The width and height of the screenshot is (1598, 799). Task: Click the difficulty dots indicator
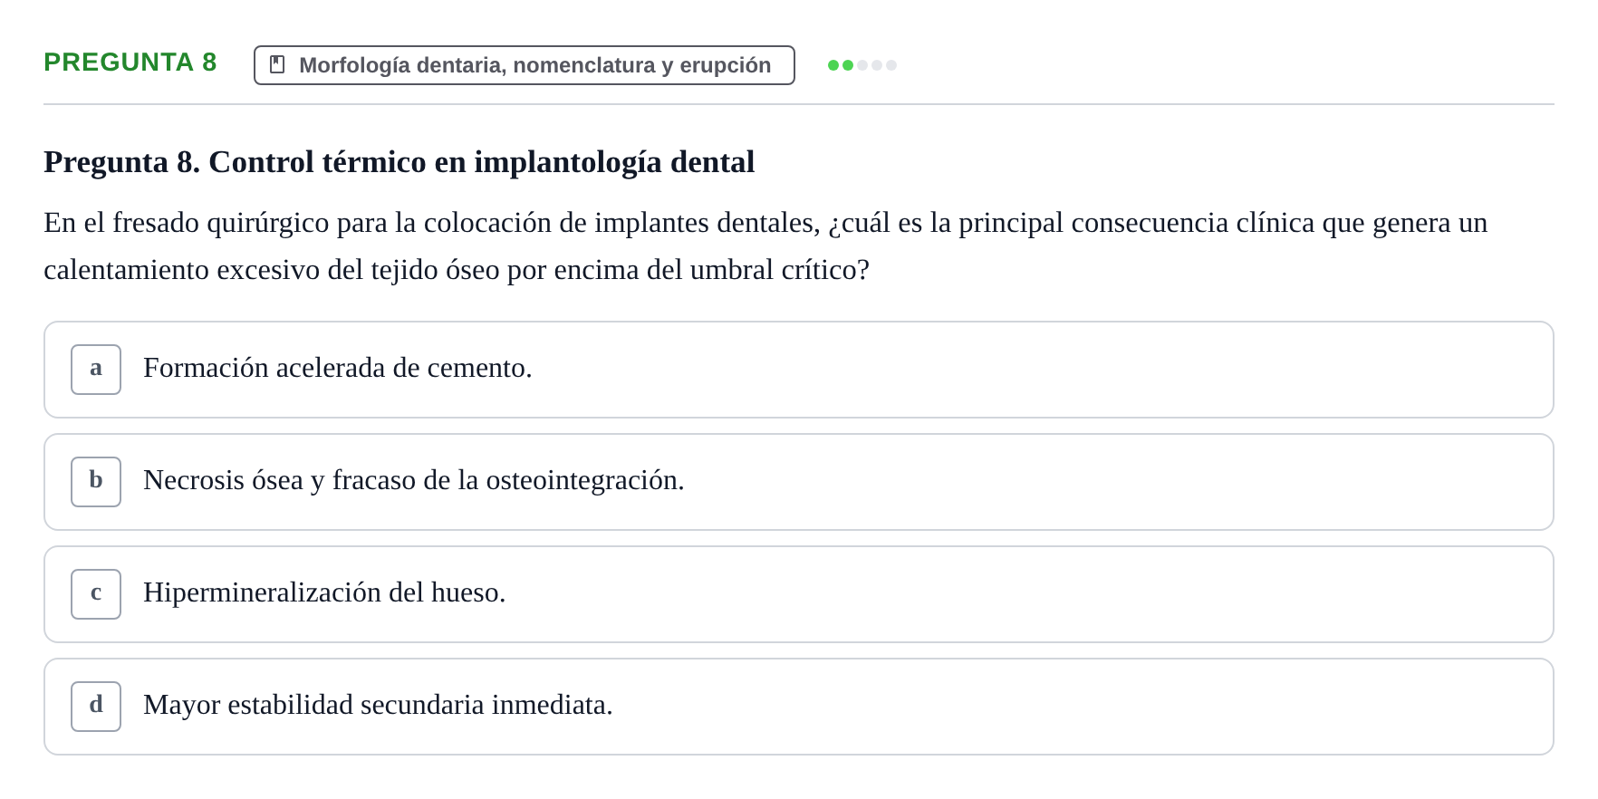(x=862, y=65)
